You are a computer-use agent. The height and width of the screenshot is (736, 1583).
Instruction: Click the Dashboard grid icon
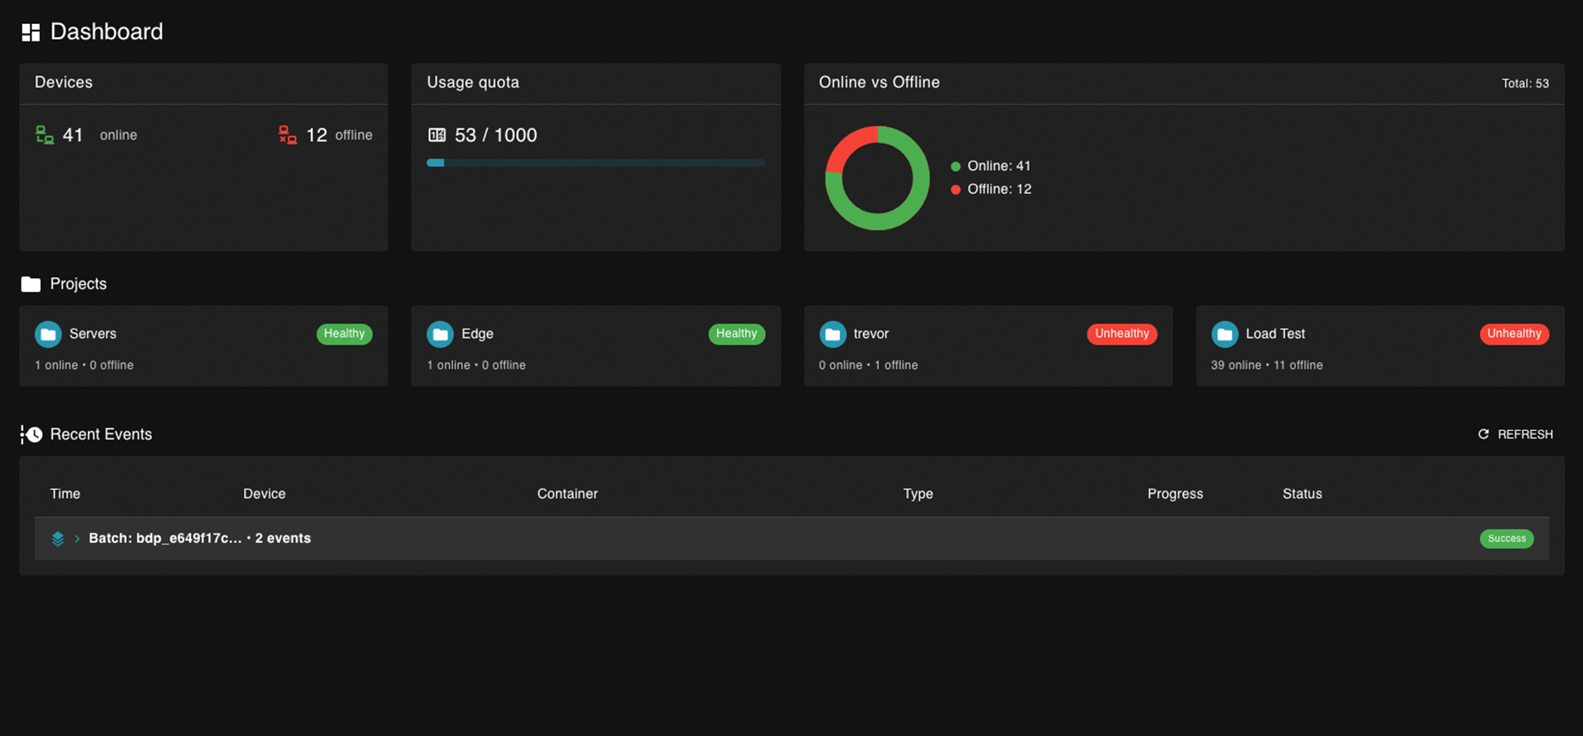click(x=31, y=32)
